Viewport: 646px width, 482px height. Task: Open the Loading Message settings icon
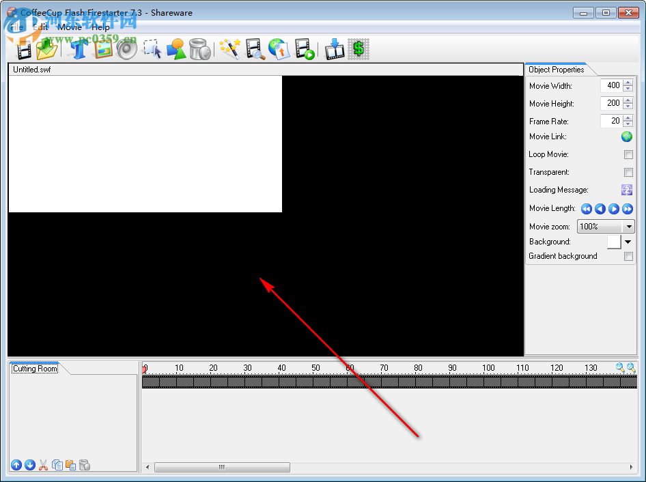(627, 190)
